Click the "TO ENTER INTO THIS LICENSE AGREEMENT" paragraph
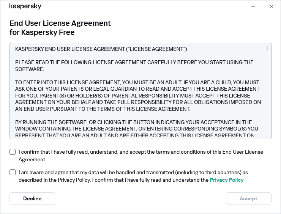Screen dimensions: 281x214 [x=137, y=95]
